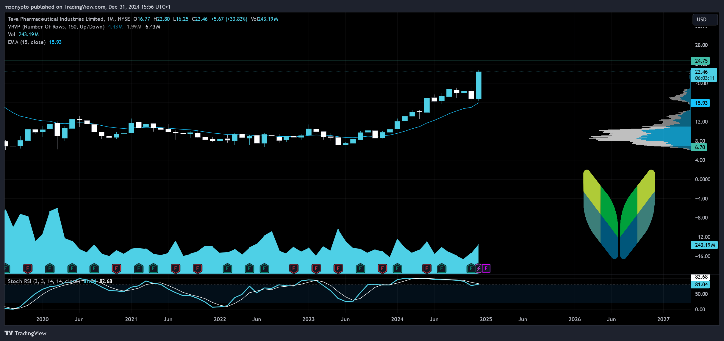This screenshot has height=341, width=724.
Task: Click the blue 15.93 EMA axis label
Action: tap(700, 103)
